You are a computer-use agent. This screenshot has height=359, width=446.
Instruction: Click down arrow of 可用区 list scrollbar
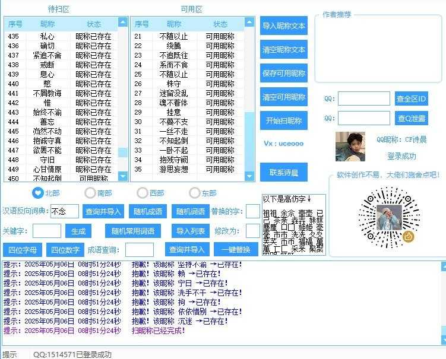coord(249,176)
